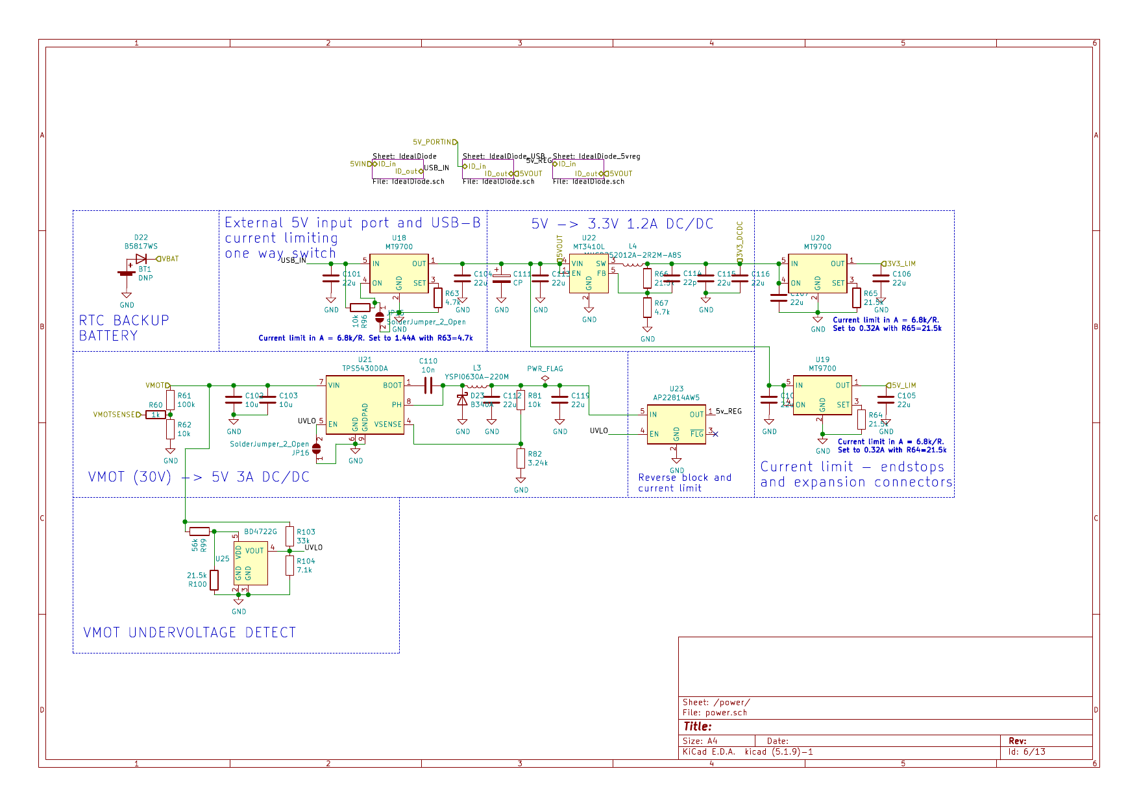Select the D23 Schottky diode symbol
Viewport: 1139px width, 806px height.
(462, 400)
